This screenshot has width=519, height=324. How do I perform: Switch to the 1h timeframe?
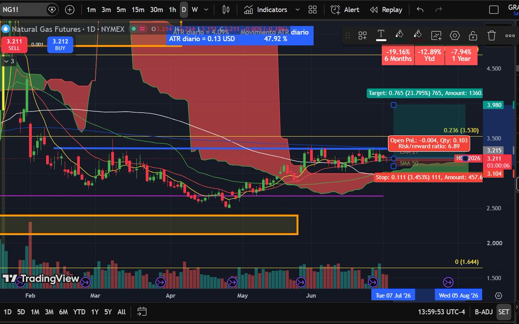point(172,10)
